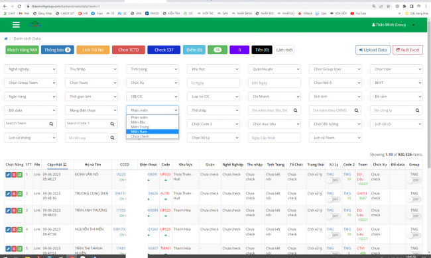
Task: Click the Đến Ngày date field
Action: (275, 83)
